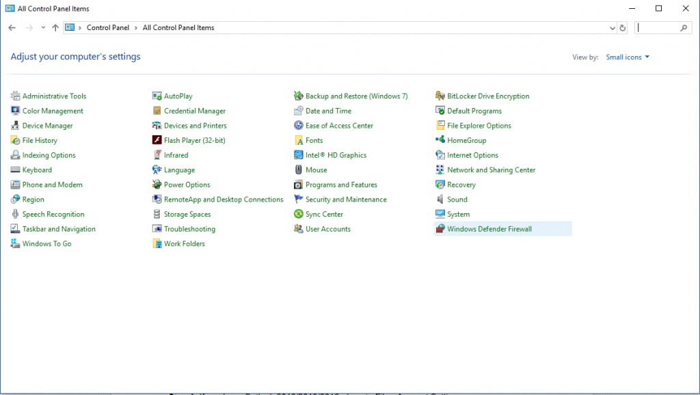Expand chevron after Control Panel breadcrumb
The height and width of the screenshot is (395, 700).
point(136,27)
